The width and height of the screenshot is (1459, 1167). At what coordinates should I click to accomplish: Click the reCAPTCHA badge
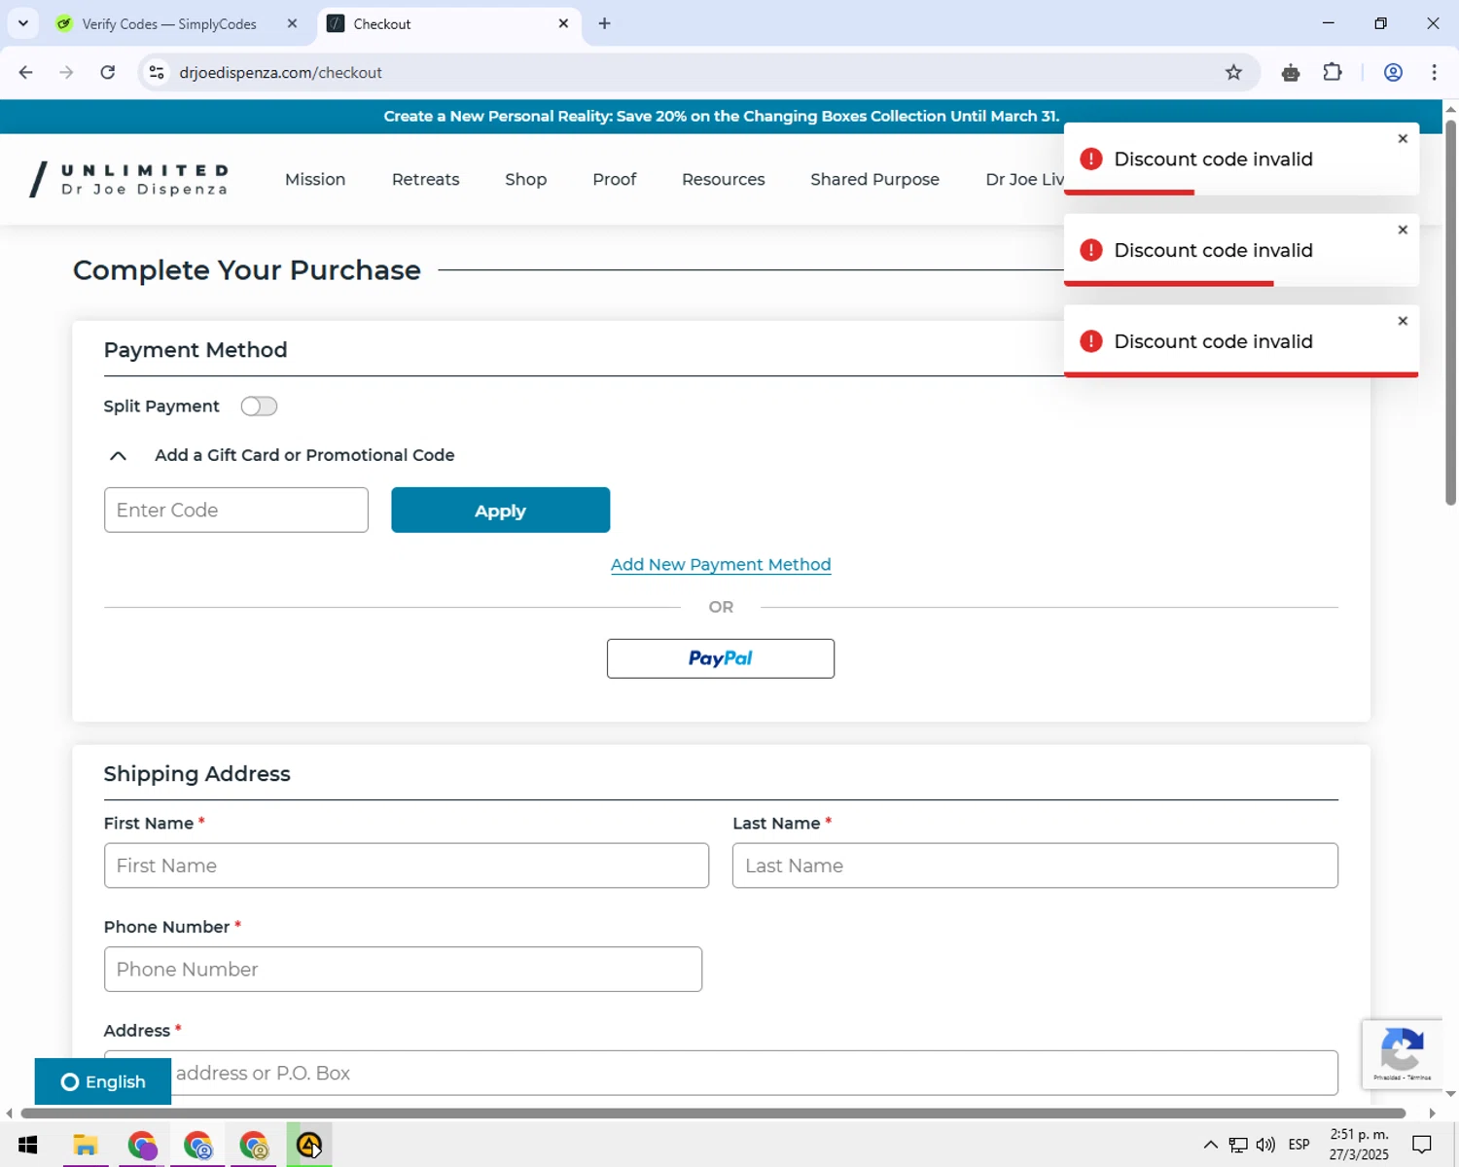pos(1403,1053)
